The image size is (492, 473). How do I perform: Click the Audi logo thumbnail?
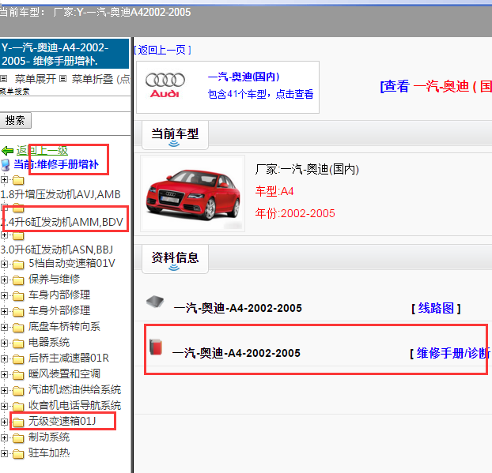pyautogui.click(x=165, y=85)
